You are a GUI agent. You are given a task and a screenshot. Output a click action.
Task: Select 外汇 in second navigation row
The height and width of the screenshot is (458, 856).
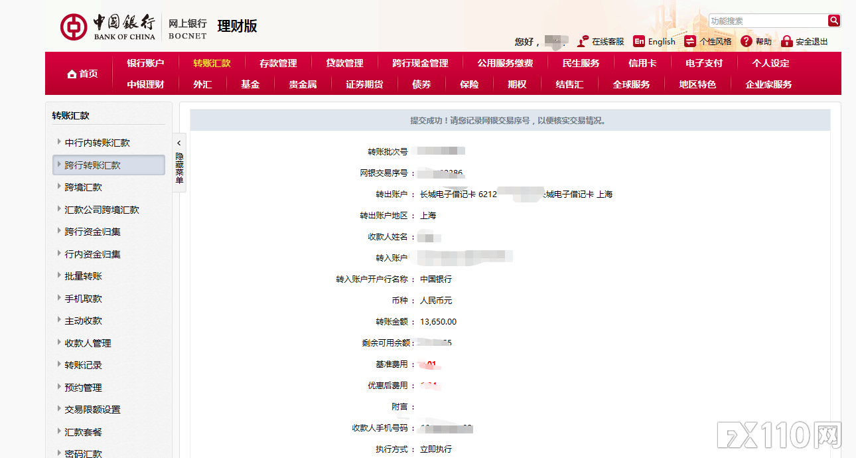(x=202, y=84)
